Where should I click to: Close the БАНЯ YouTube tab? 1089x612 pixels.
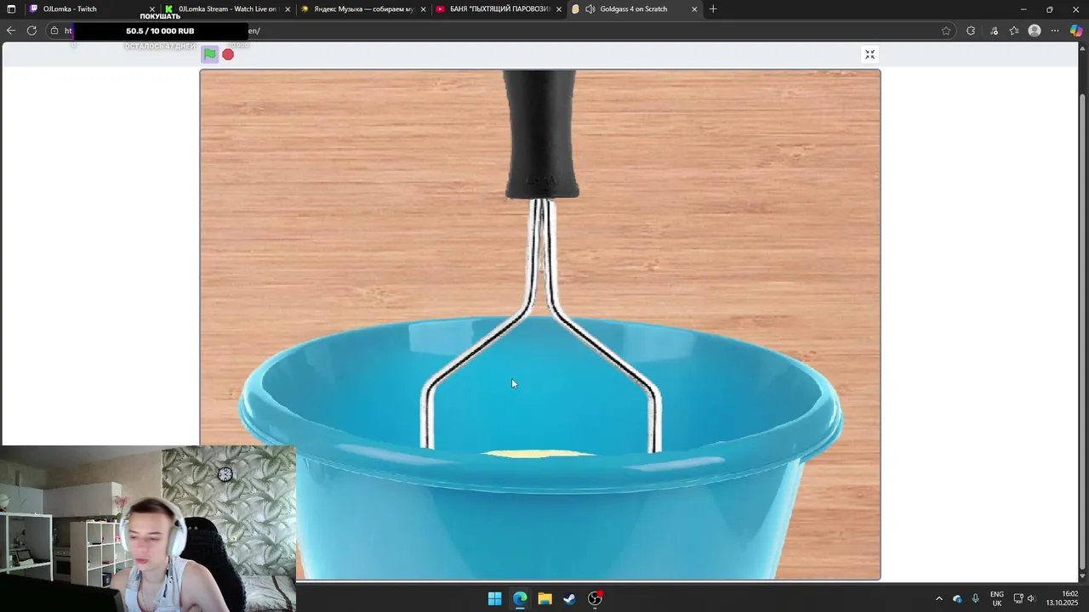pos(558,9)
